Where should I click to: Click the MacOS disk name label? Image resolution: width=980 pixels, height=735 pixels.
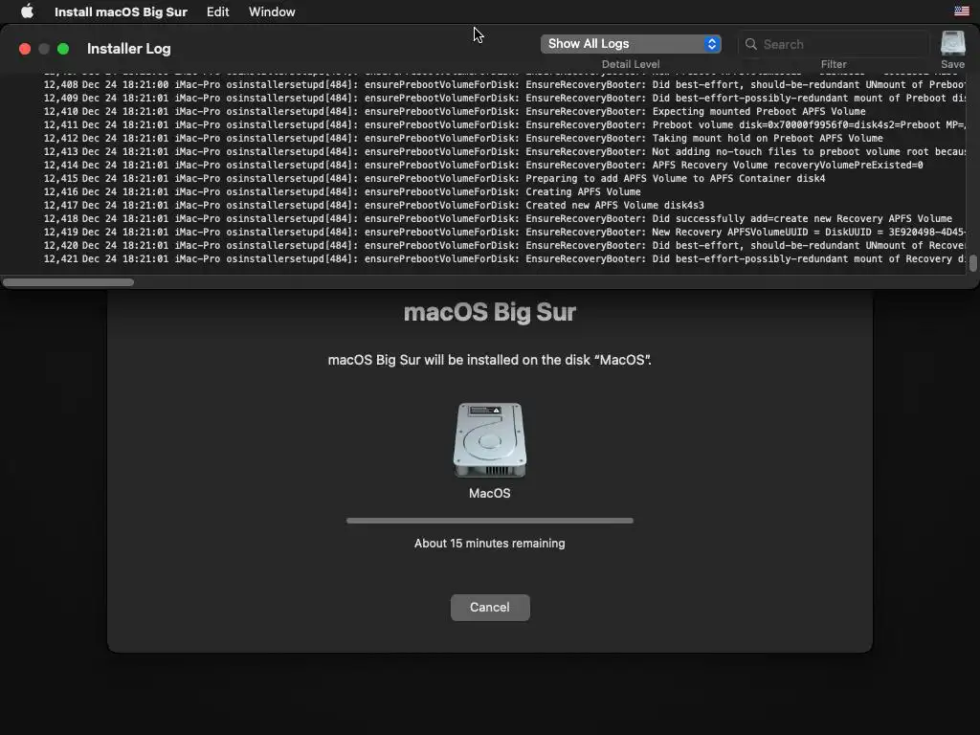(489, 494)
